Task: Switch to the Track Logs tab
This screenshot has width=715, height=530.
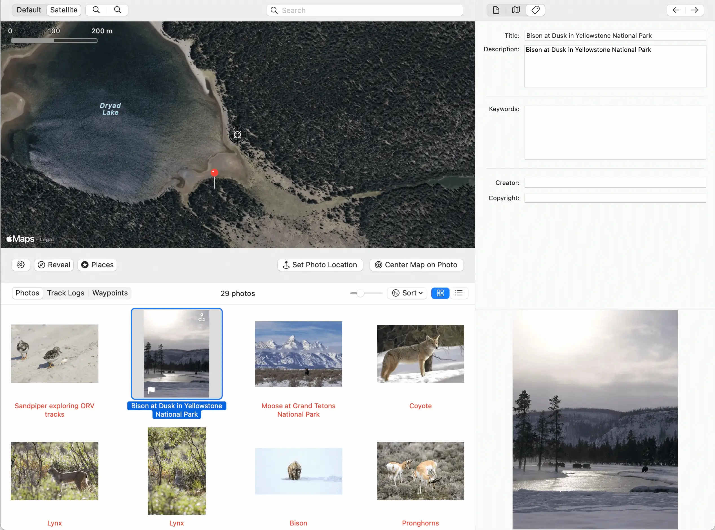Action: point(66,293)
